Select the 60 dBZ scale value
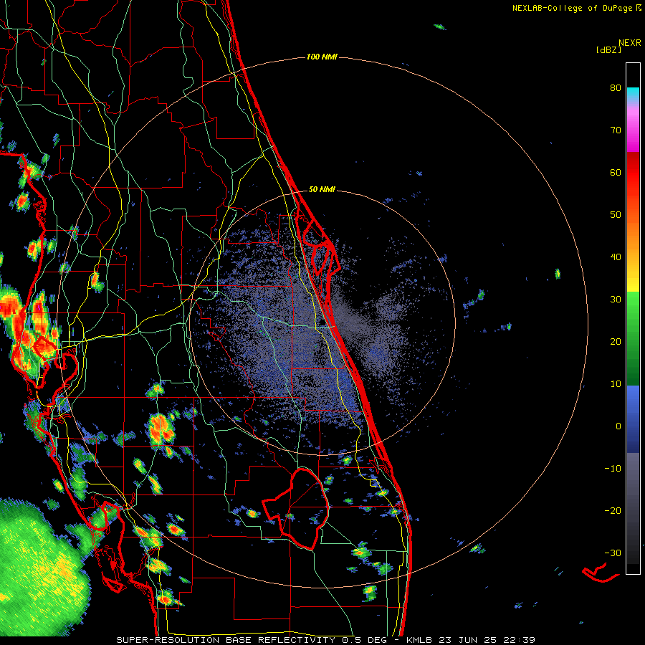This screenshot has height=645, width=645. (616, 172)
